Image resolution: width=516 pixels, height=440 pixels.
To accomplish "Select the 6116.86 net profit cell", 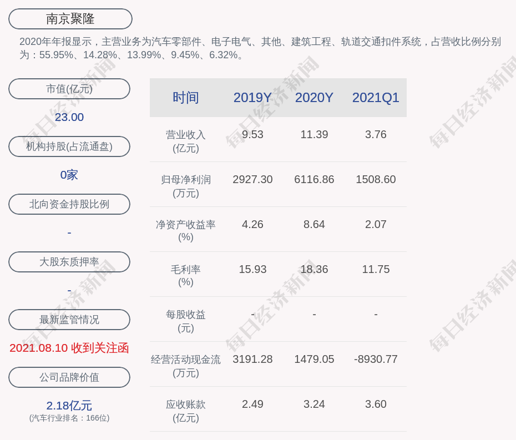I will point(314,179).
